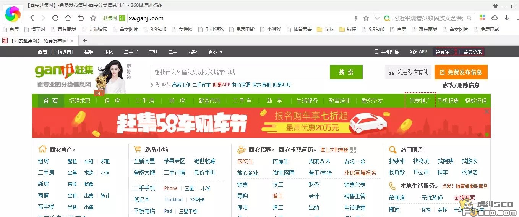Image resolution: width=519 pixels, height=217 pixels.
Task: Click the ganji赶集 site logo
Action: (x=64, y=71)
